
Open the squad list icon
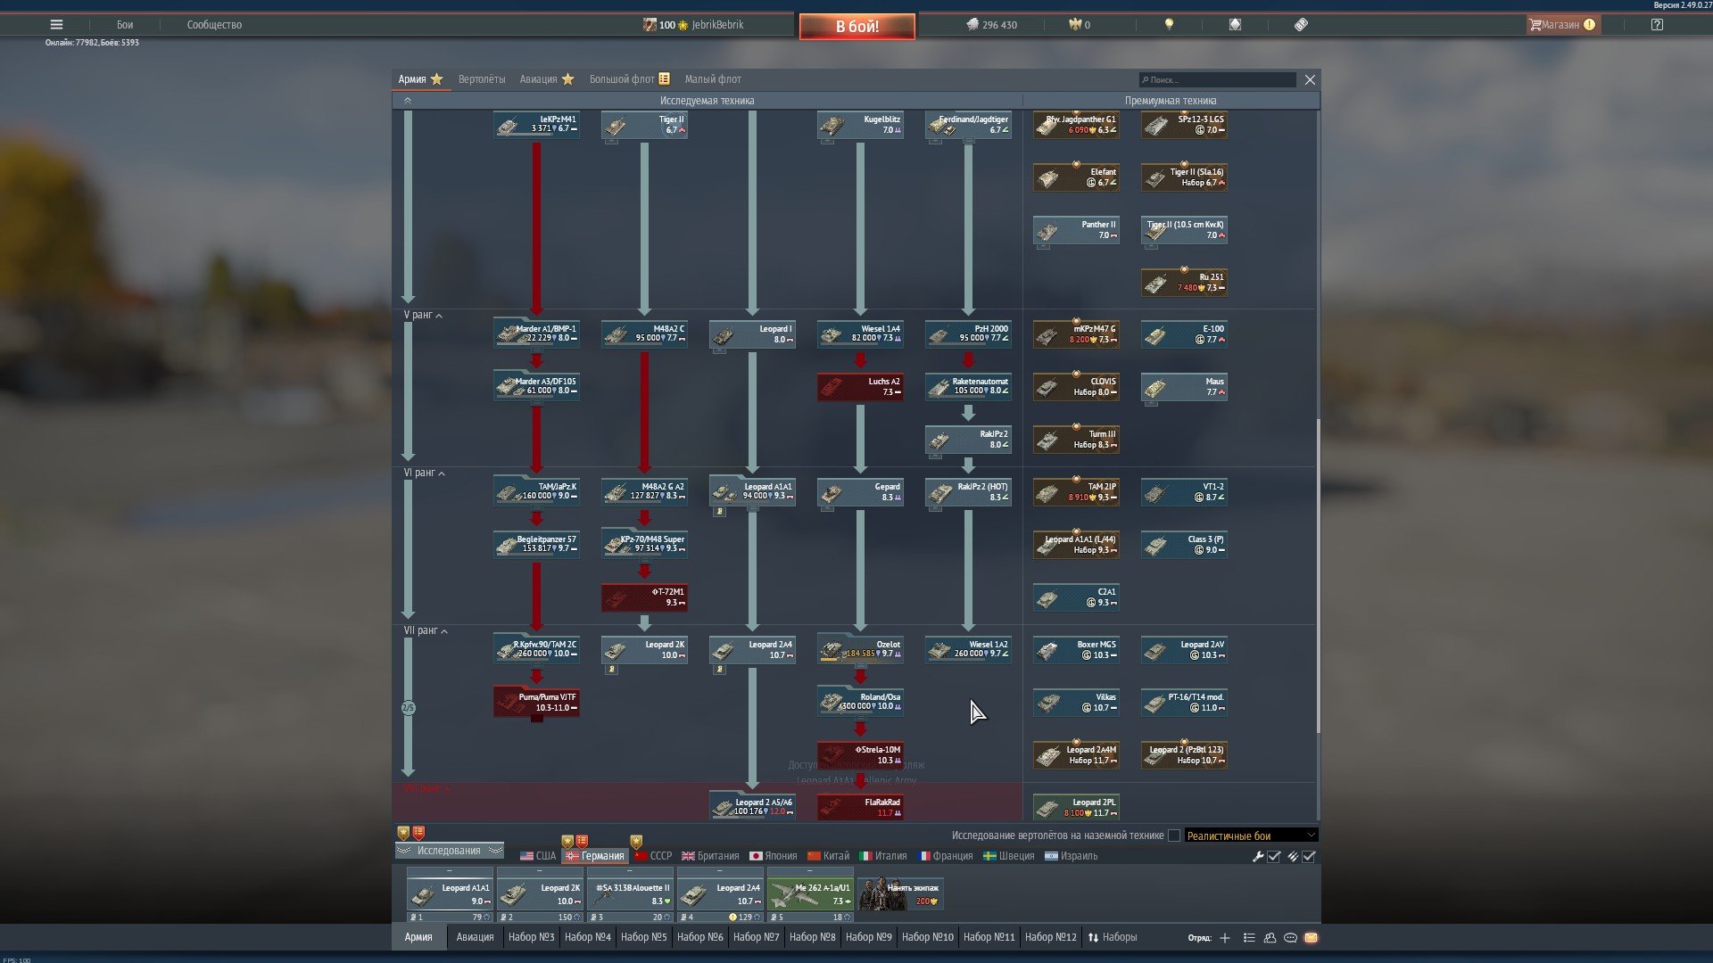tap(1249, 937)
